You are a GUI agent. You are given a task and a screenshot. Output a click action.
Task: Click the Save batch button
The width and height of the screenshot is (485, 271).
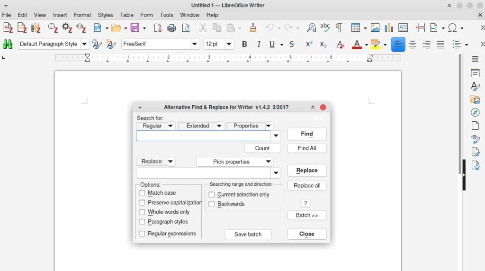(x=248, y=234)
